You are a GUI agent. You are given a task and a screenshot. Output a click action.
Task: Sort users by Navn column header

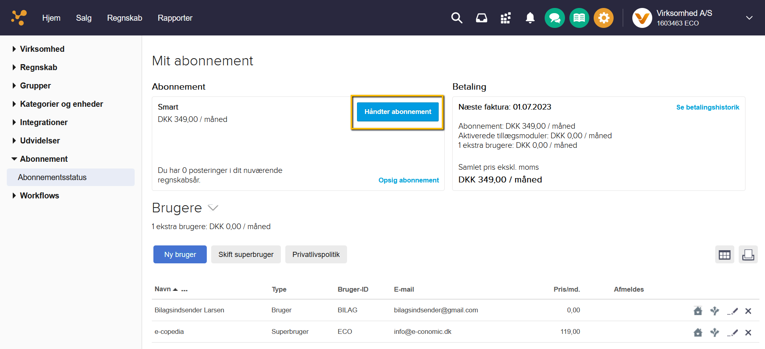coord(163,289)
